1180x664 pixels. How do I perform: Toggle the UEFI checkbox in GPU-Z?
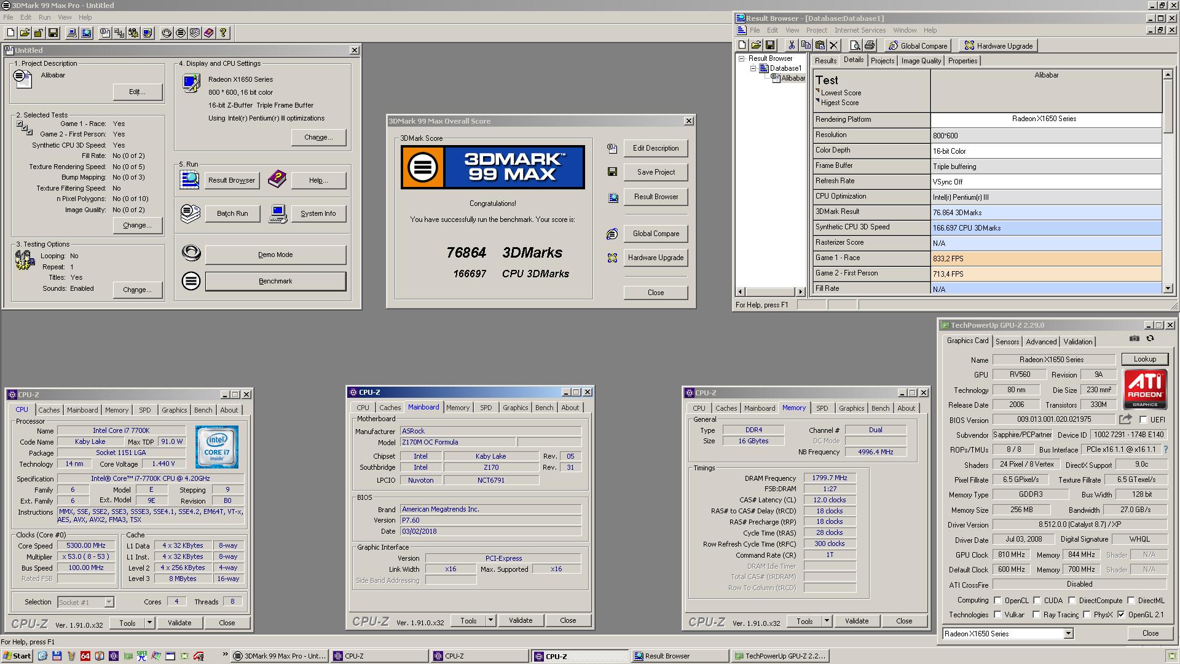1143,420
